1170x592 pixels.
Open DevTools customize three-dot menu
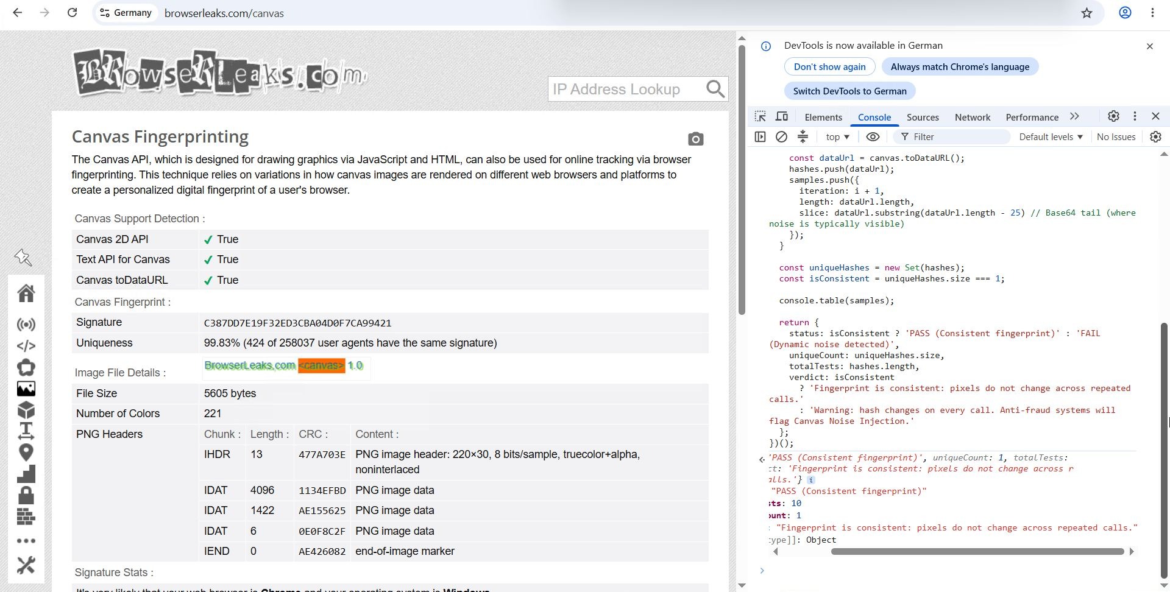1135,116
